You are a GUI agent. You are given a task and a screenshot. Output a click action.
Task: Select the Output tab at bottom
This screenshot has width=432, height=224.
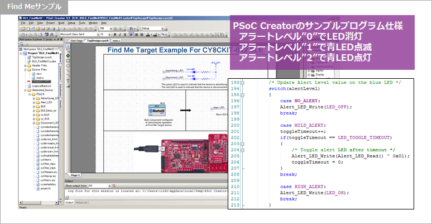pyautogui.click(x=69, y=202)
